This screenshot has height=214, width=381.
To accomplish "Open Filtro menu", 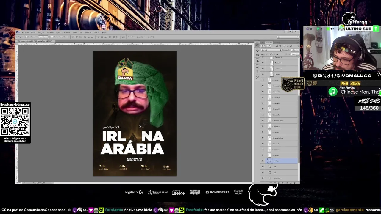I will pos(75,32).
